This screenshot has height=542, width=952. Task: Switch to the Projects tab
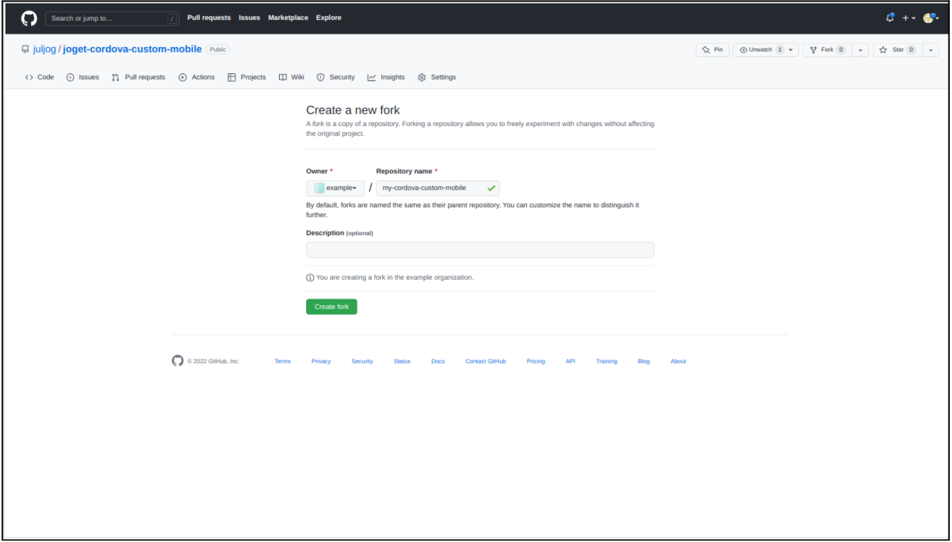click(x=246, y=78)
